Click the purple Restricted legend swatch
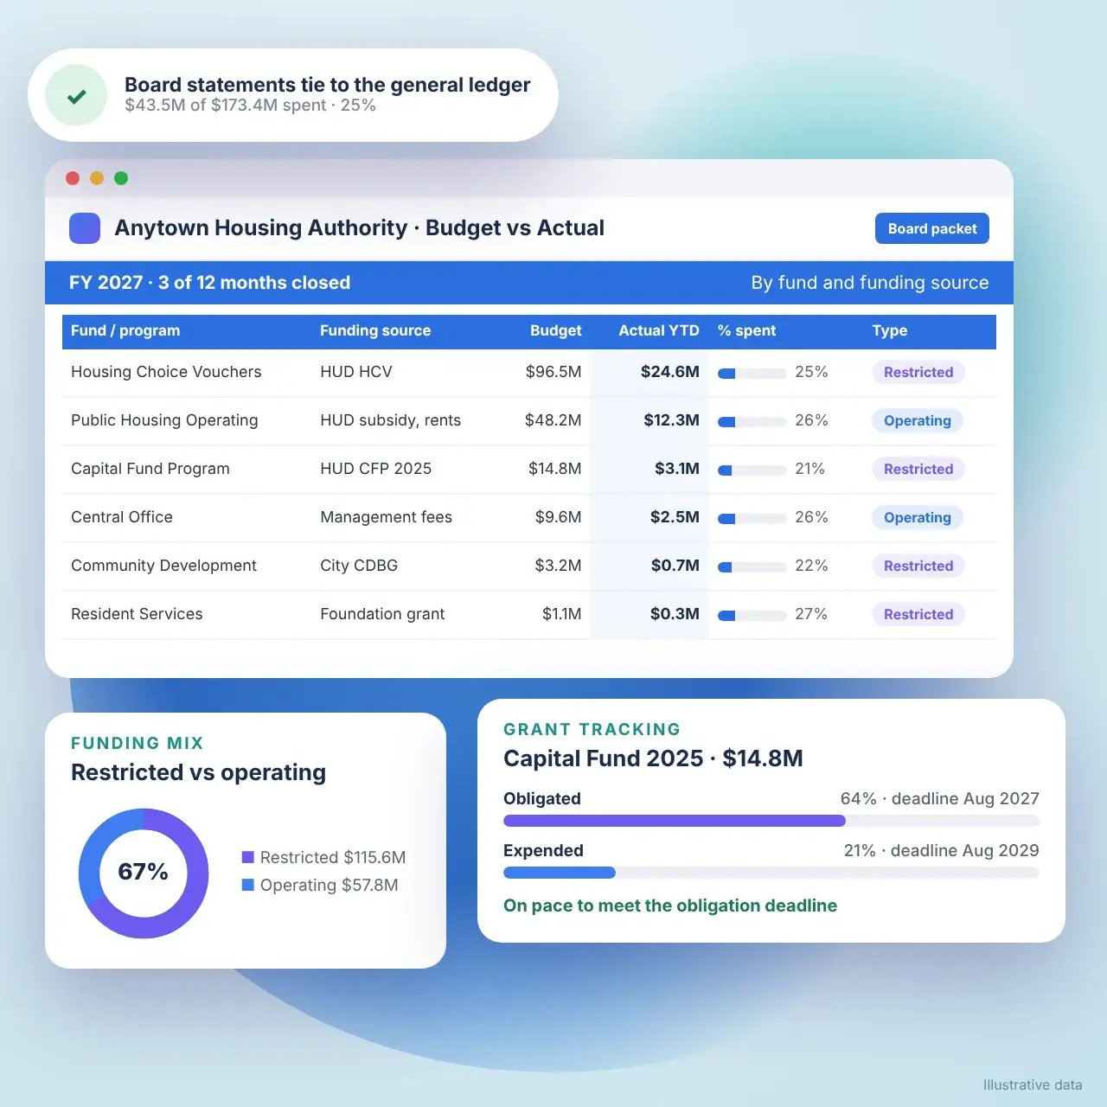 [247, 857]
